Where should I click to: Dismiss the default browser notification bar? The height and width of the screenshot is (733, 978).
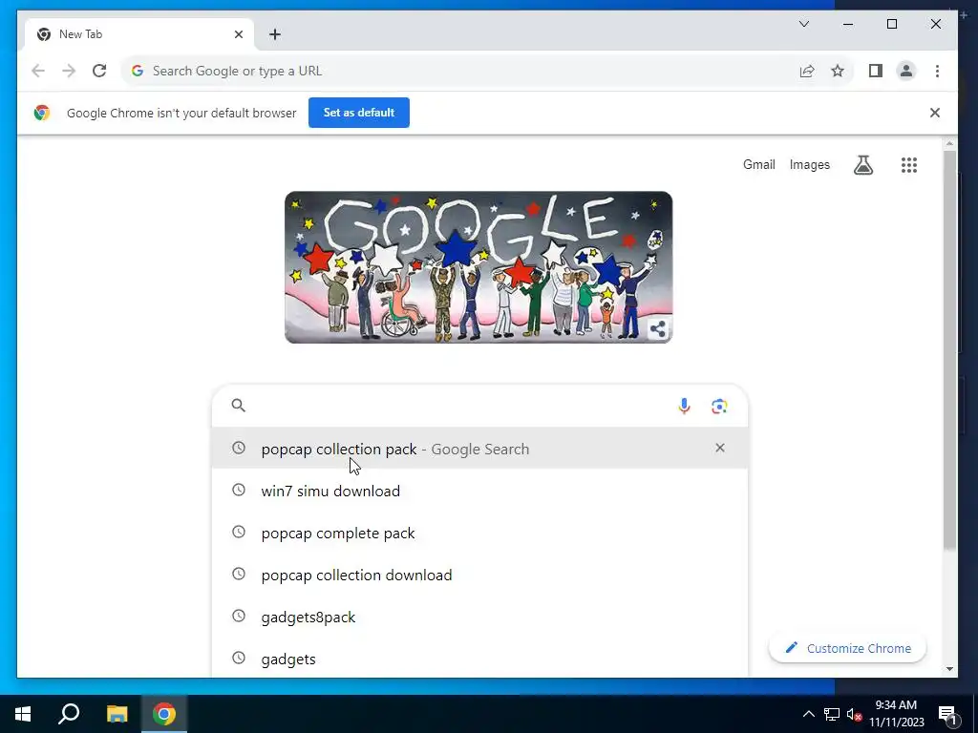pos(934,113)
